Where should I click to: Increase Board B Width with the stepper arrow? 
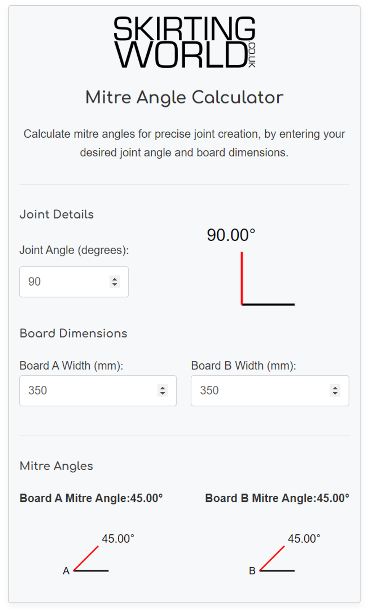pos(334,387)
